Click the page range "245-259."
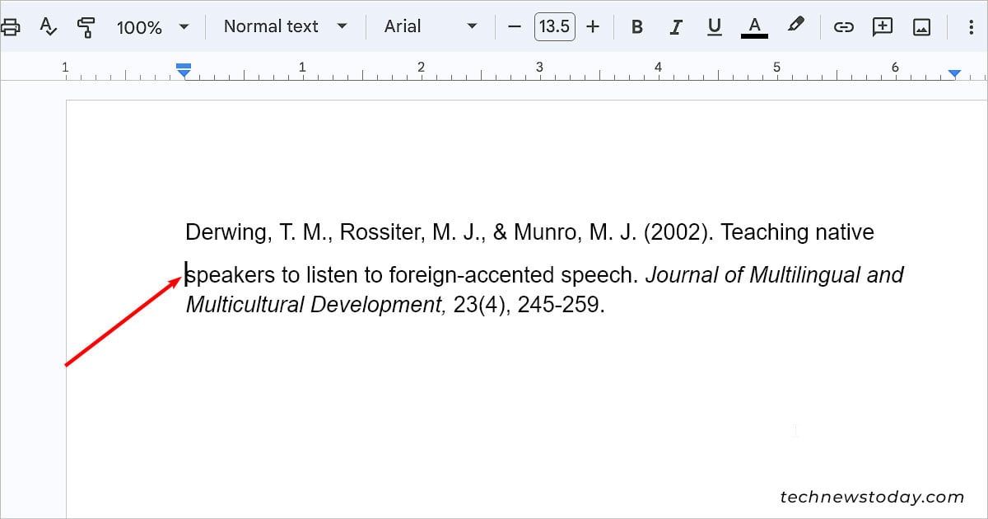This screenshot has width=988, height=519. tap(562, 305)
